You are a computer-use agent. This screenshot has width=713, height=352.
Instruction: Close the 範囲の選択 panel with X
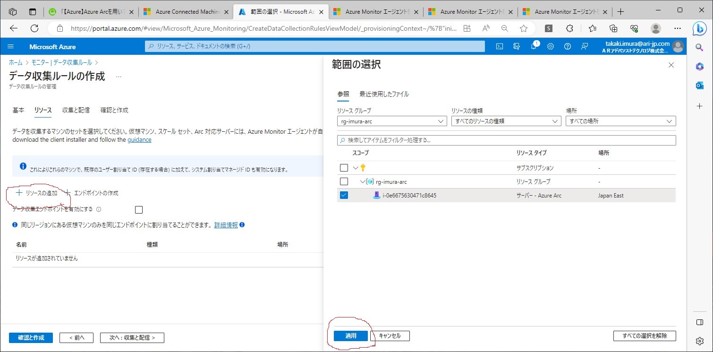[671, 65]
